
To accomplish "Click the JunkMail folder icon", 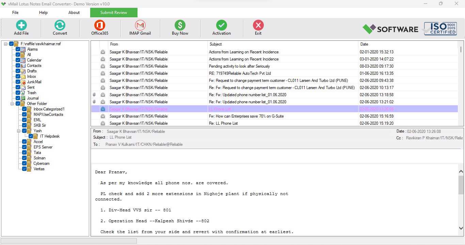I will 23,82.
